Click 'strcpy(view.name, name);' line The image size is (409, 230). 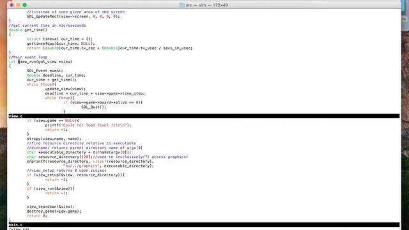pos(54,139)
